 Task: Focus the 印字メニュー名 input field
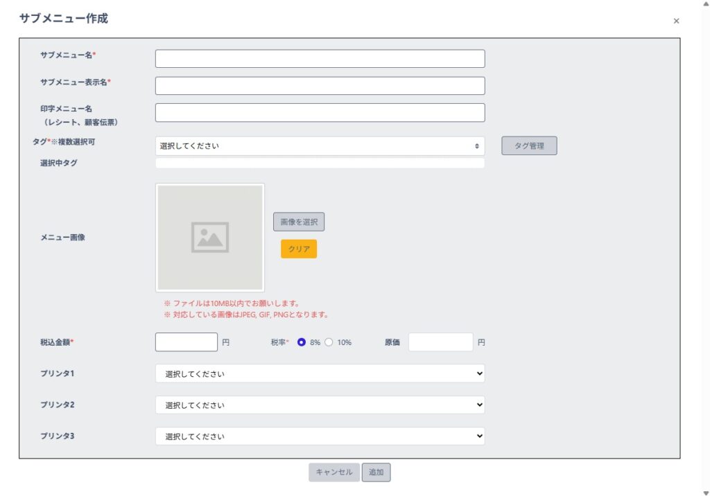320,113
